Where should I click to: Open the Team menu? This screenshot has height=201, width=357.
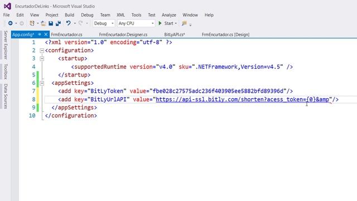click(105, 15)
